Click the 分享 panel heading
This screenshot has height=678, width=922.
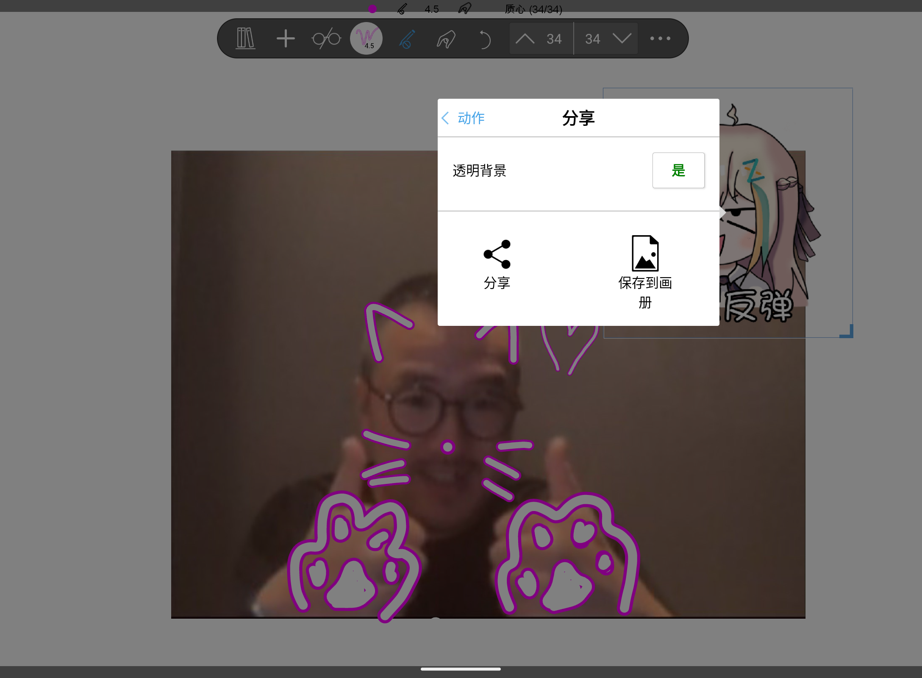578,118
